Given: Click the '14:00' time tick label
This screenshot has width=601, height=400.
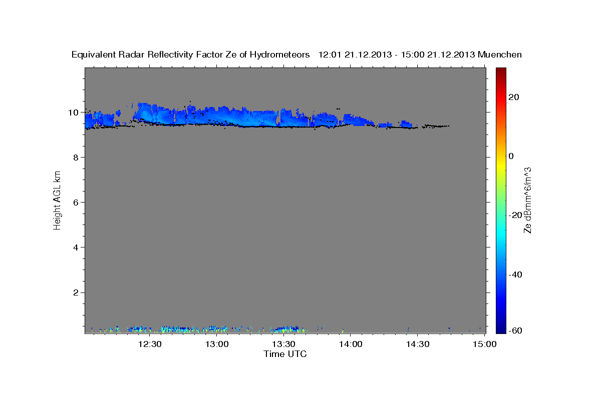Looking at the screenshot, I should (x=351, y=344).
